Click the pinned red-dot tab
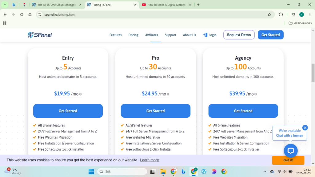The image size is (315, 177). pos(24,5)
